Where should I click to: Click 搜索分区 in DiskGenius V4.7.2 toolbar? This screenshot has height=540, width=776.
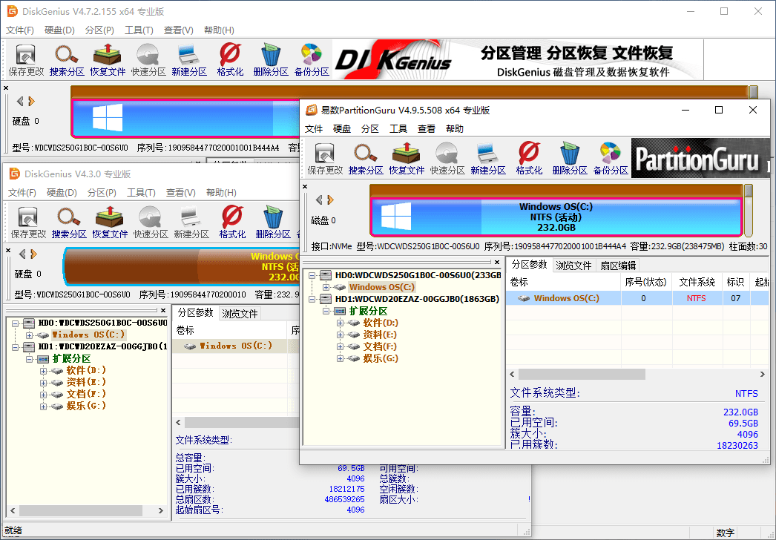[x=67, y=60]
